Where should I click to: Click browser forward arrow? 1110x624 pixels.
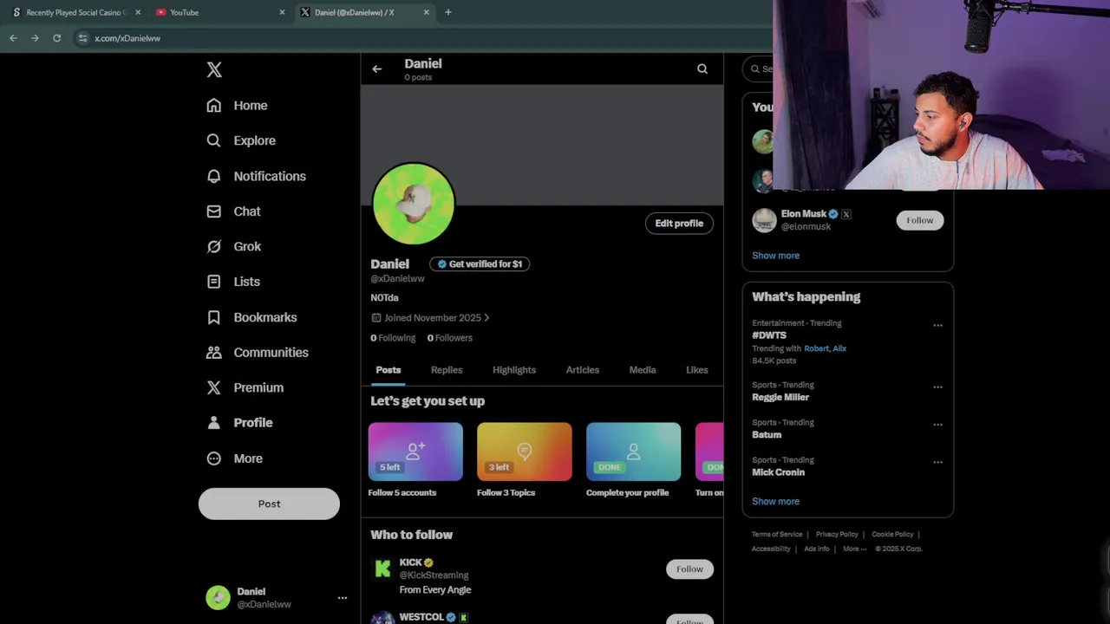tap(35, 38)
